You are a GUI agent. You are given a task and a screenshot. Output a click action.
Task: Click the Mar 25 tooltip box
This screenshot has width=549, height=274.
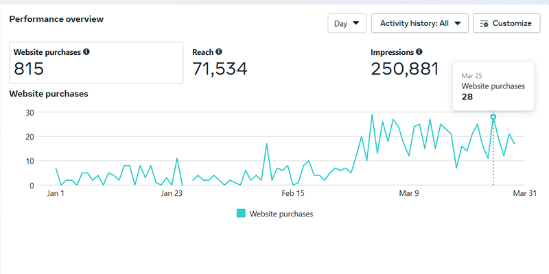pyautogui.click(x=493, y=86)
